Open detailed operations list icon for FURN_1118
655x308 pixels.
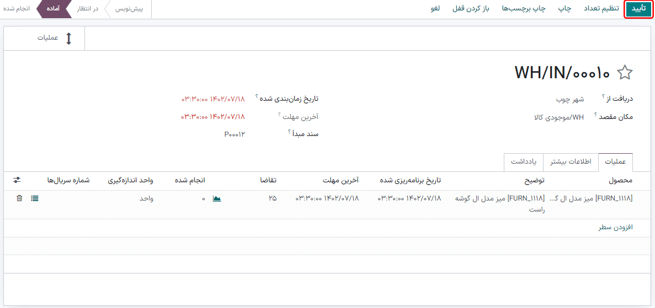pos(35,198)
